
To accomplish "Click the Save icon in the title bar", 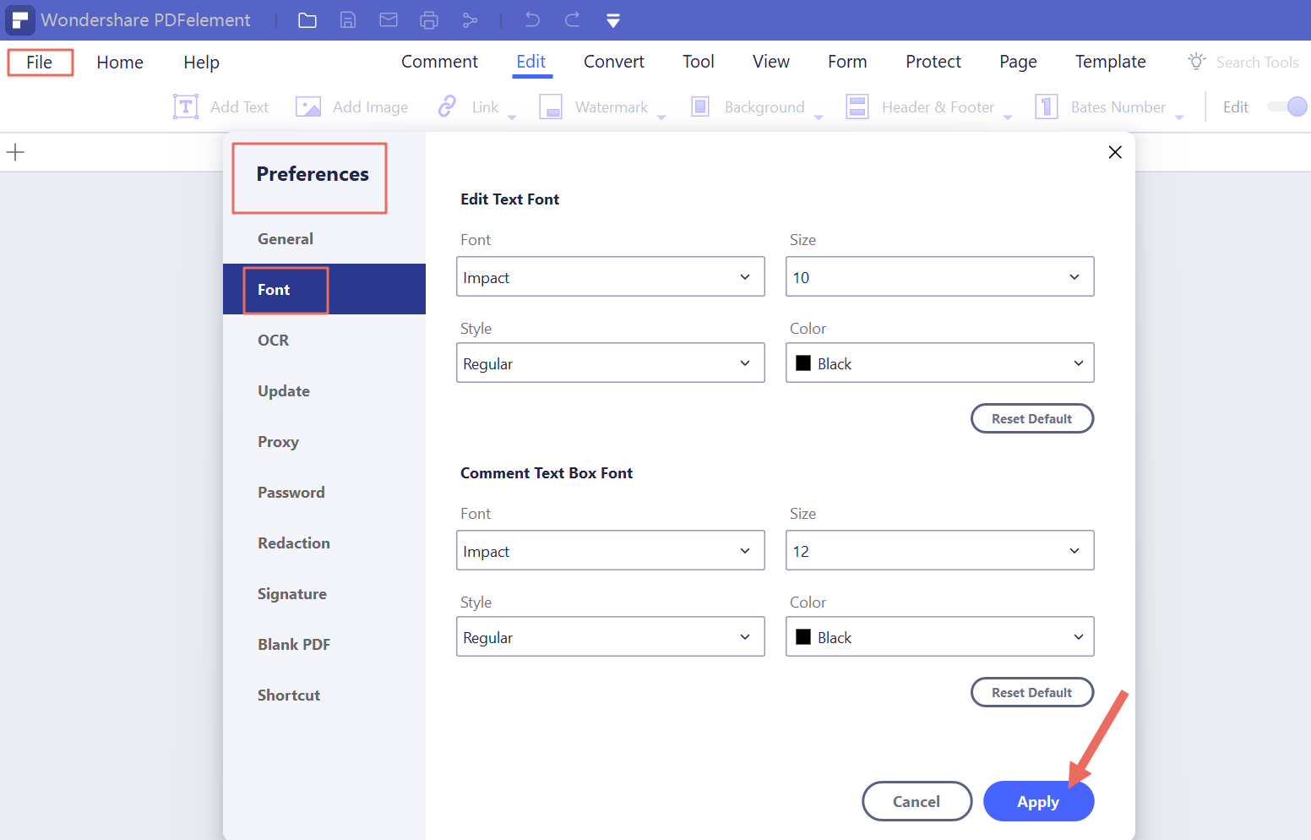I will (347, 19).
